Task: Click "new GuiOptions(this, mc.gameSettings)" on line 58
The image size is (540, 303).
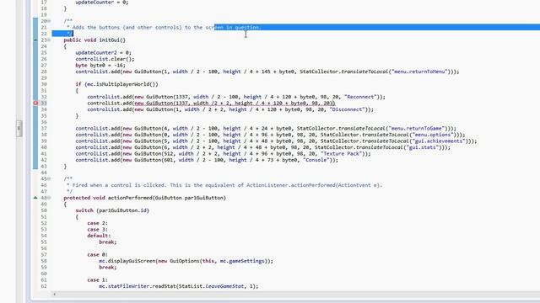Action: 213,261
